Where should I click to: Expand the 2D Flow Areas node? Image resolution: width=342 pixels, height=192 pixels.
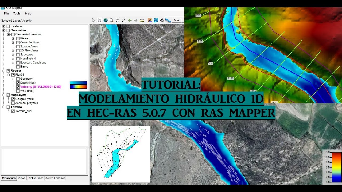[x=13, y=50]
